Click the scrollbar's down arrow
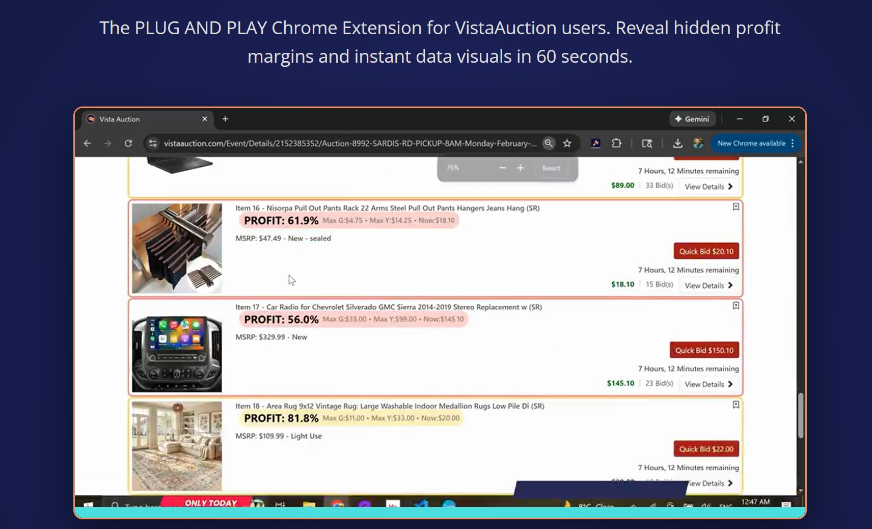872x529 pixels. click(801, 490)
